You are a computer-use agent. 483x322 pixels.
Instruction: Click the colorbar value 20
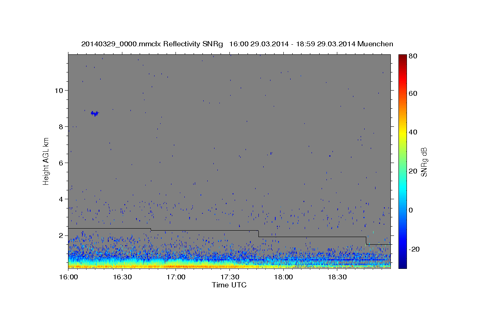click(x=413, y=171)
